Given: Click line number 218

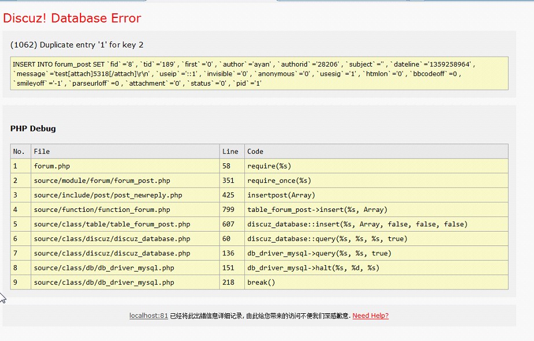Looking at the screenshot, I should click(x=232, y=283).
